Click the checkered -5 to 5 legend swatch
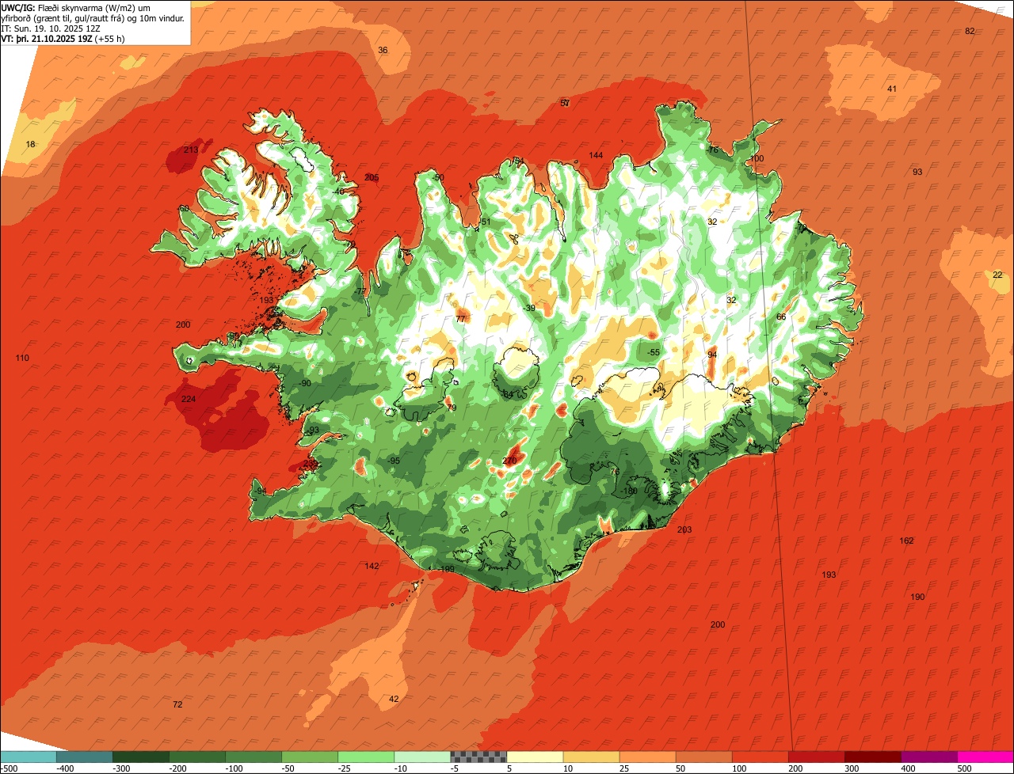 478,757
